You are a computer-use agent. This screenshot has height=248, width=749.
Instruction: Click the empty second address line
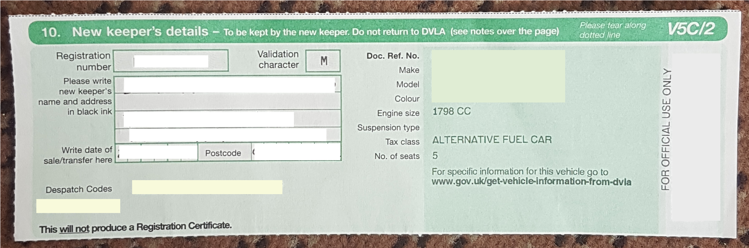[x=228, y=102]
